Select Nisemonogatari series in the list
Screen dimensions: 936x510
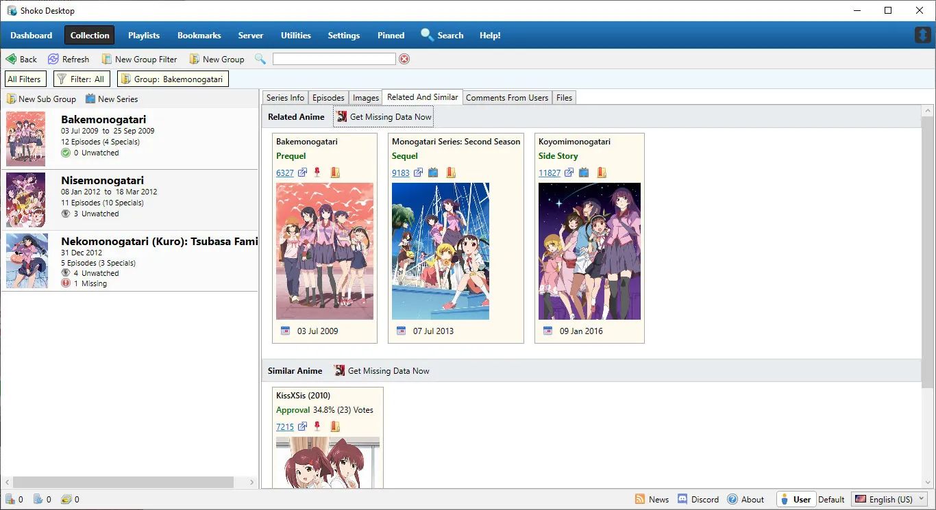coord(130,199)
